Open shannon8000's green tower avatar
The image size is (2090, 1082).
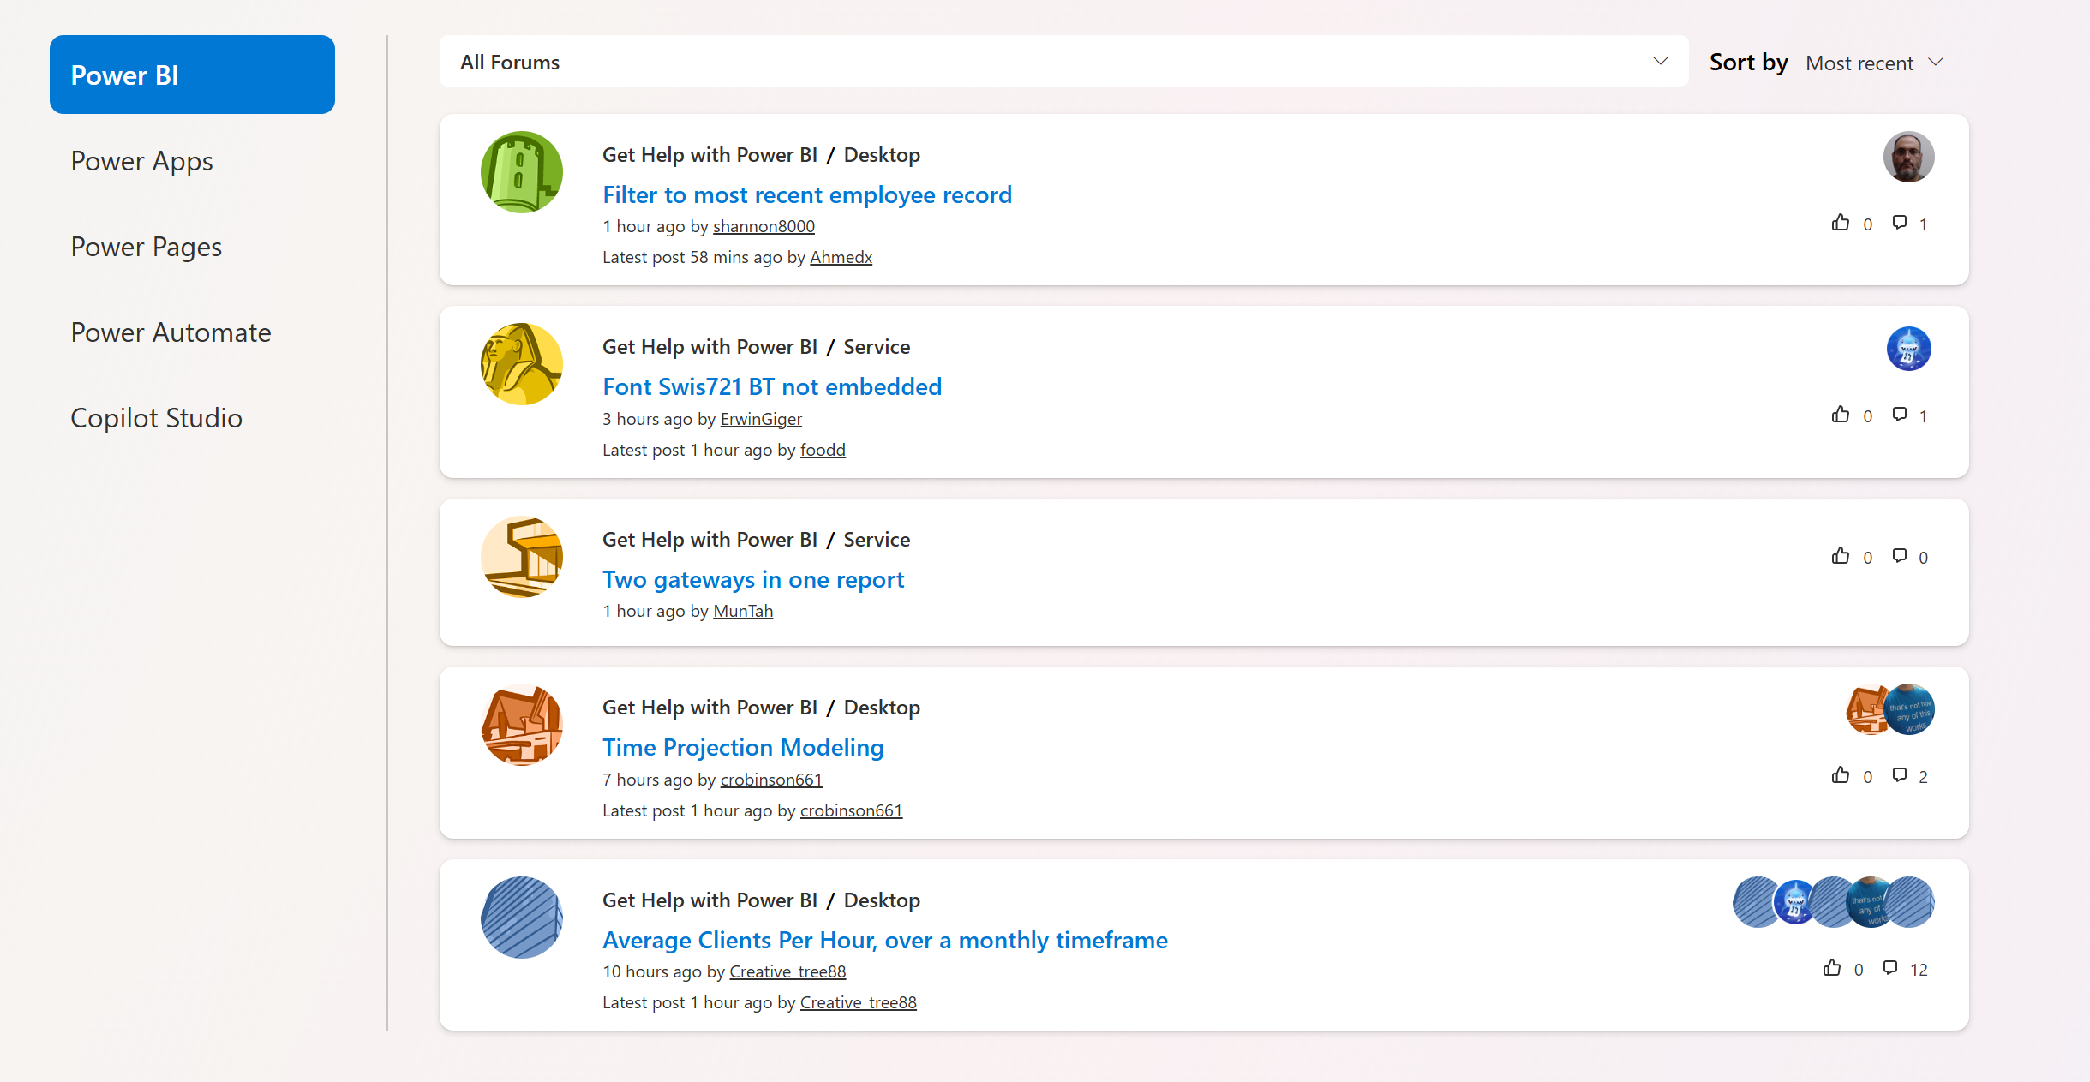(522, 172)
